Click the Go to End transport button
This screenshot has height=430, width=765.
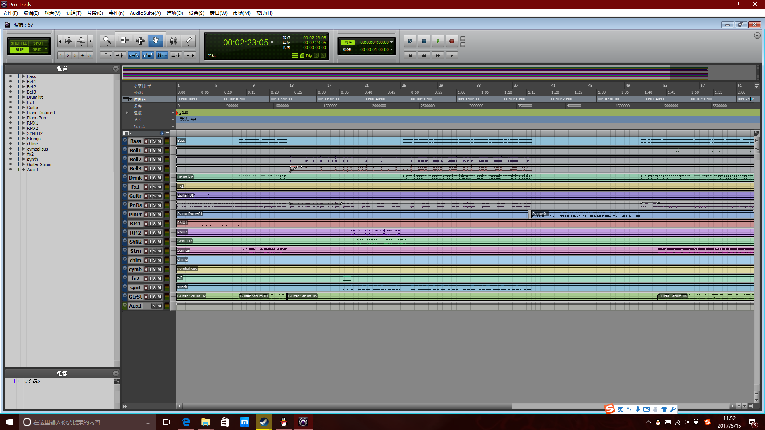(x=452, y=55)
